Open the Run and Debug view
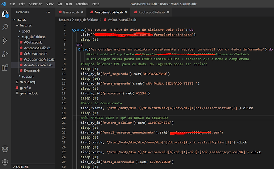This screenshot has width=274, height=169. pos(5,54)
